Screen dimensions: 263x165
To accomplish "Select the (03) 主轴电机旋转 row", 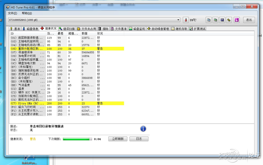I will click(x=67, y=41).
